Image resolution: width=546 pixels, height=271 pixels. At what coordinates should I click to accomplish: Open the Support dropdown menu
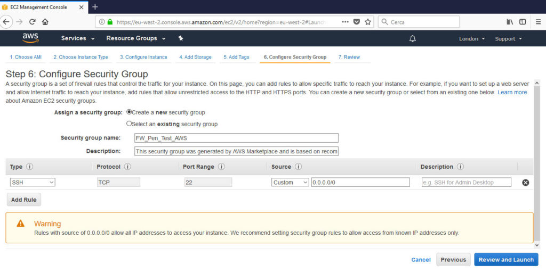click(x=509, y=39)
